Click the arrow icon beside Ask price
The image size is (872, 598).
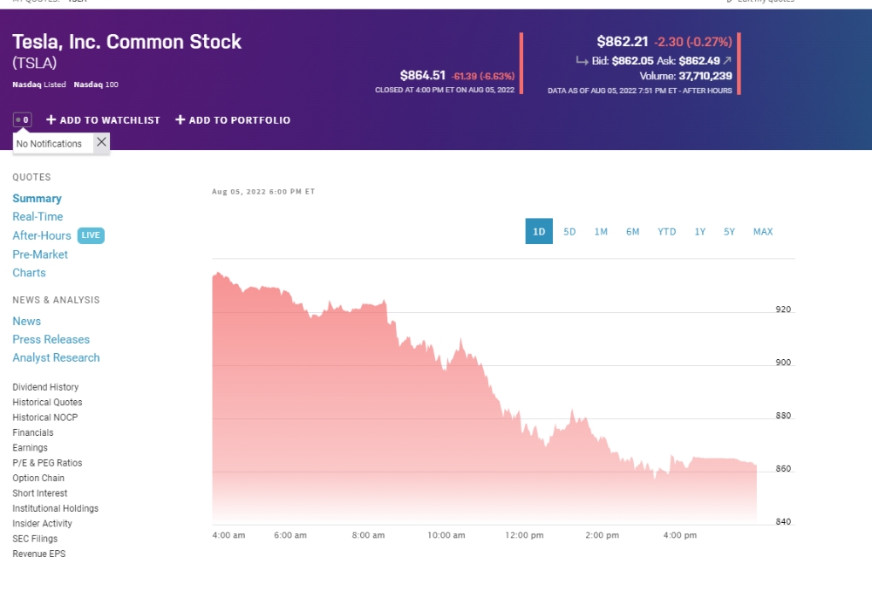pos(727,61)
